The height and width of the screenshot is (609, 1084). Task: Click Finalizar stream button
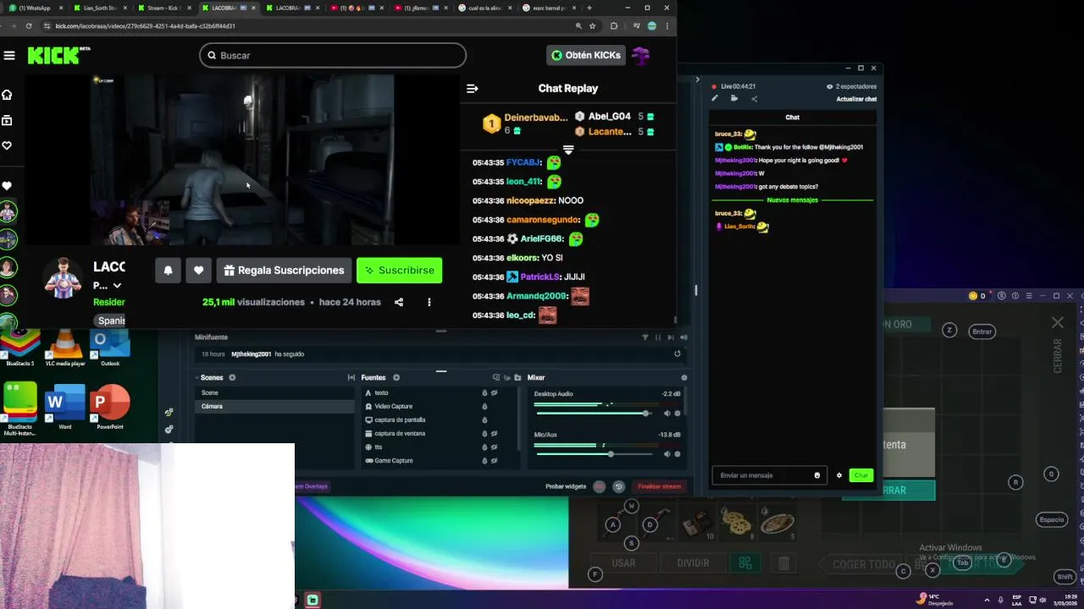pos(659,486)
